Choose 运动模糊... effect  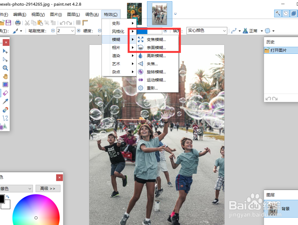(157, 80)
